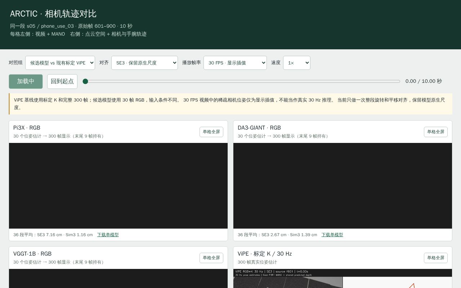Click the playback timeline slider handle
The width and height of the screenshot is (461, 288).
click(x=85, y=81)
